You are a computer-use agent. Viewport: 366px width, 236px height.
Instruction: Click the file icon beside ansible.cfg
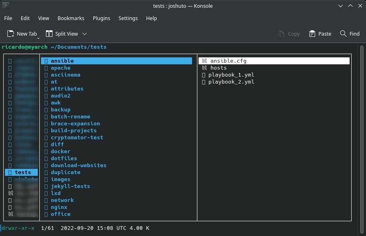tap(204, 61)
